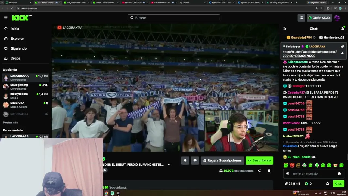Report the stream icon
Screen dimensions: 348x196
(x=269, y=171)
